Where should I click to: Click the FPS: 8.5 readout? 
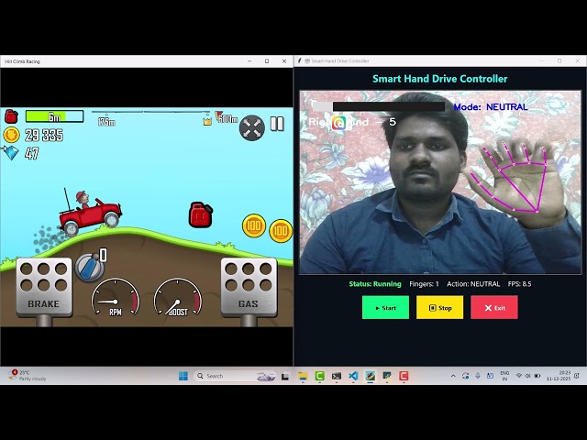point(519,284)
